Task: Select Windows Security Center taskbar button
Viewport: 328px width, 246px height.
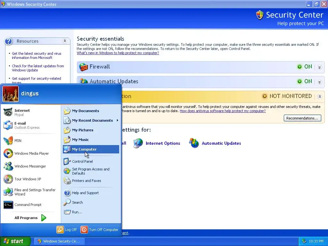Action: 59,241
